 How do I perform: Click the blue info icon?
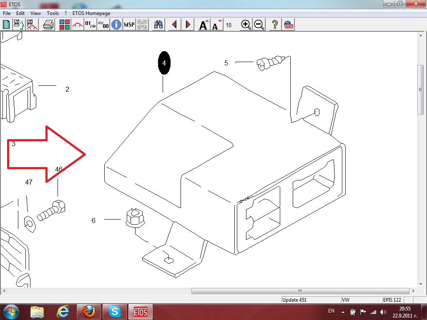[x=116, y=25]
